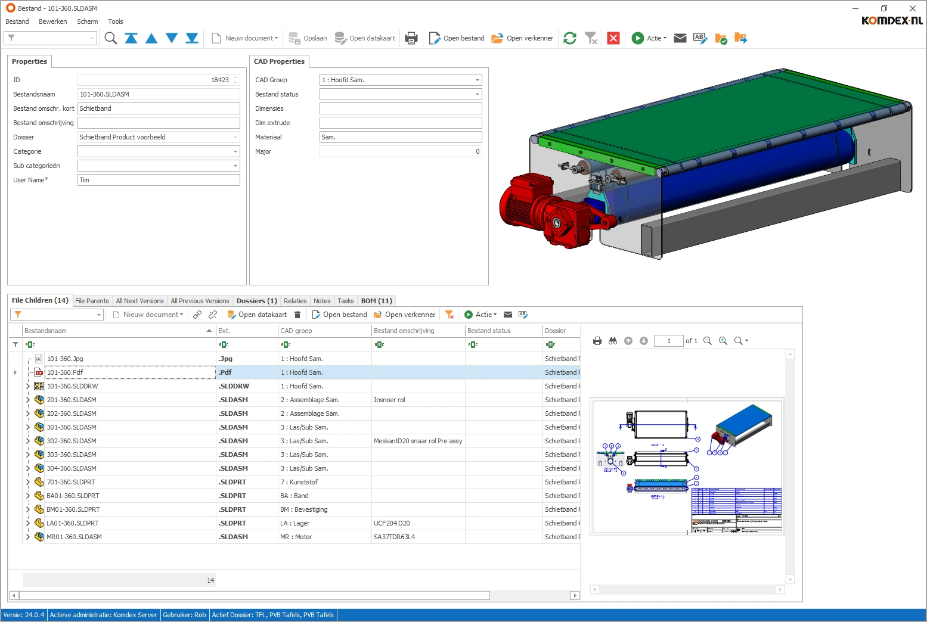Click the search magnifier in the main toolbar
This screenshot has height=622, width=927.
(x=110, y=38)
